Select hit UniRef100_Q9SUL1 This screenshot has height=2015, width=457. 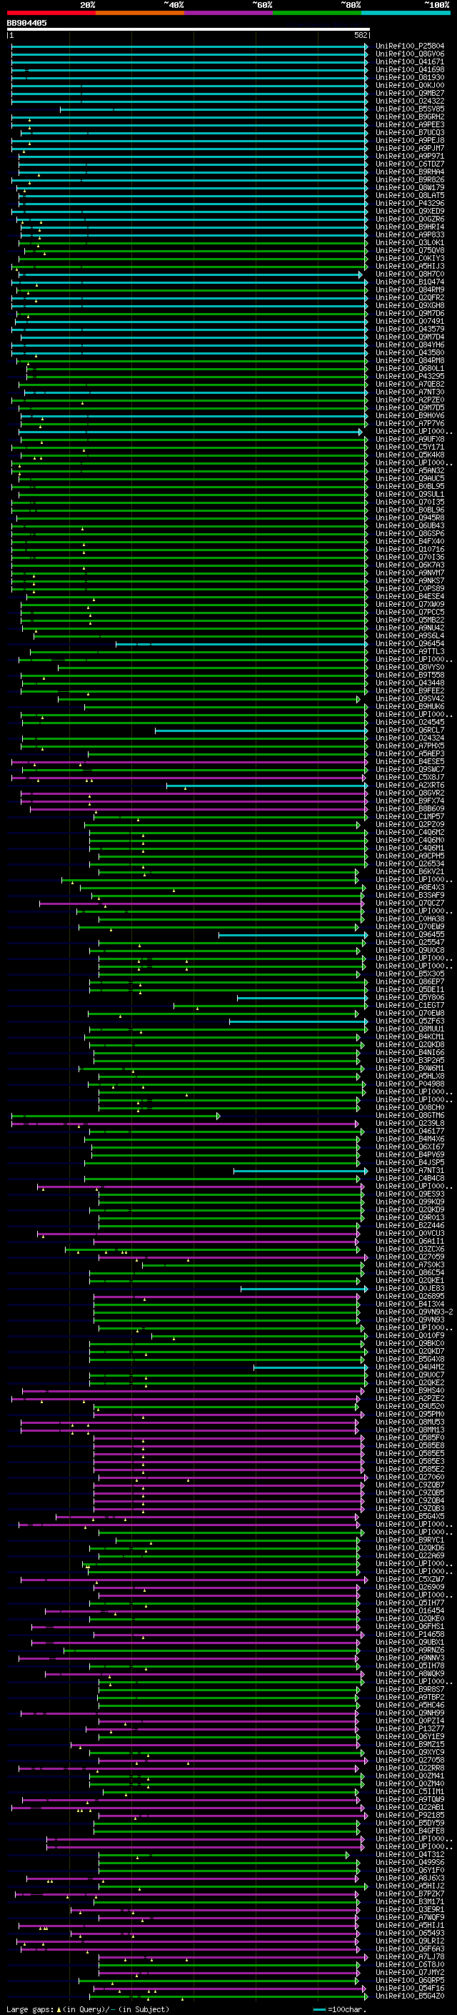(409, 495)
